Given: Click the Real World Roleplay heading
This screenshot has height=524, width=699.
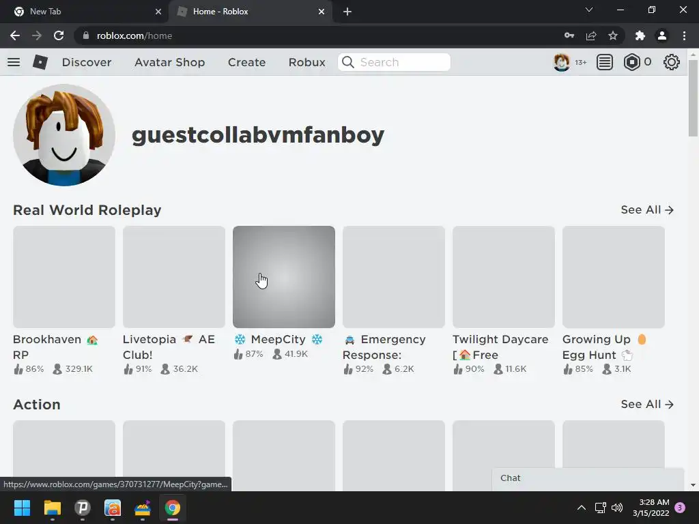Looking at the screenshot, I should (x=87, y=210).
